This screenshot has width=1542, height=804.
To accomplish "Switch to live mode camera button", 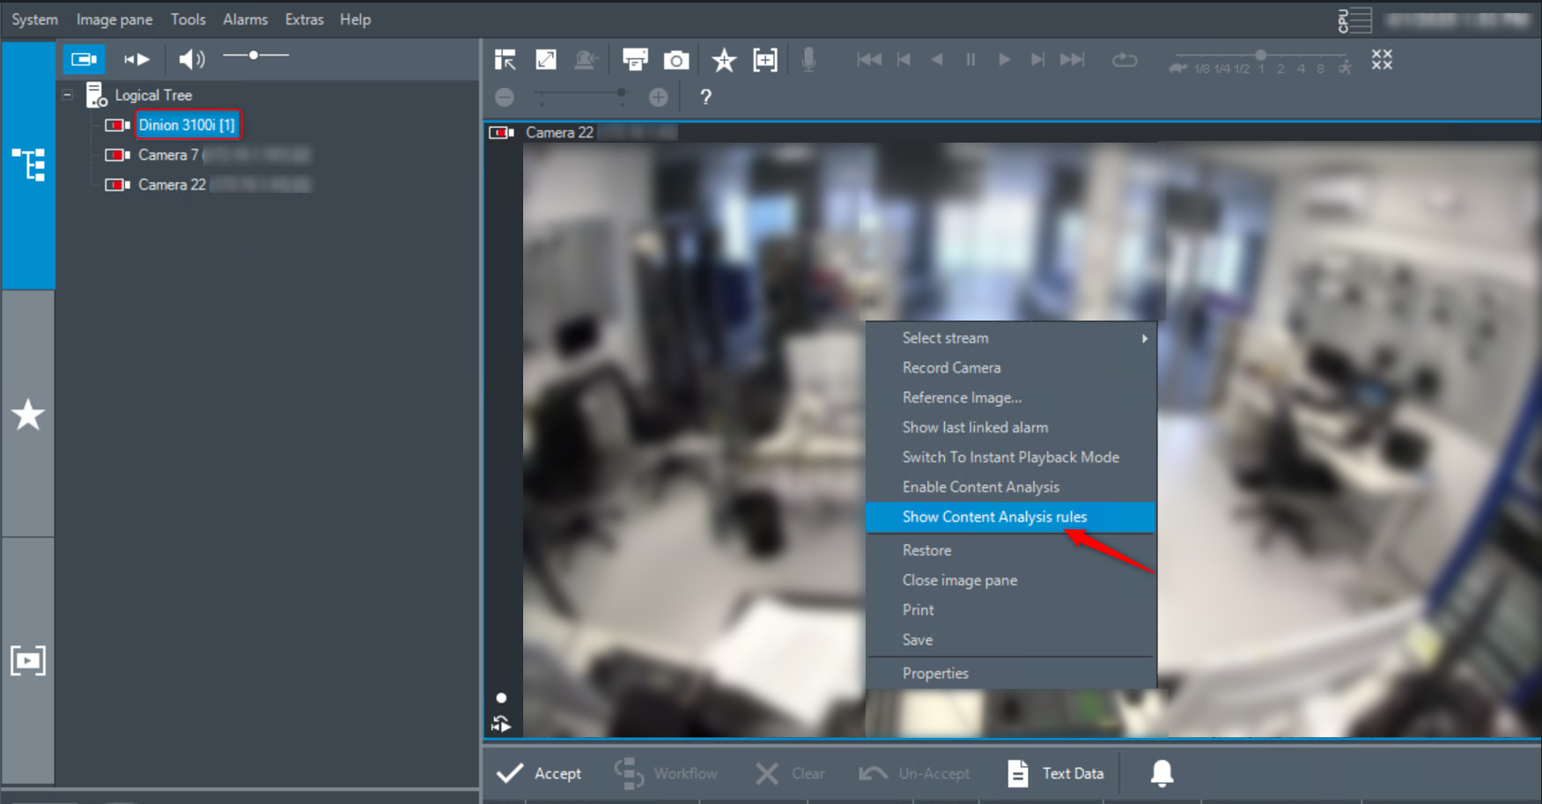I will [85, 59].
